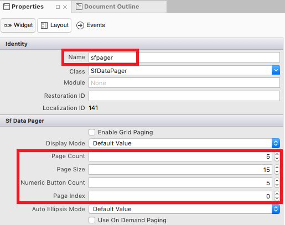The image size is (285, 225).
Task: Close the Properties pad
Action: 65,7
